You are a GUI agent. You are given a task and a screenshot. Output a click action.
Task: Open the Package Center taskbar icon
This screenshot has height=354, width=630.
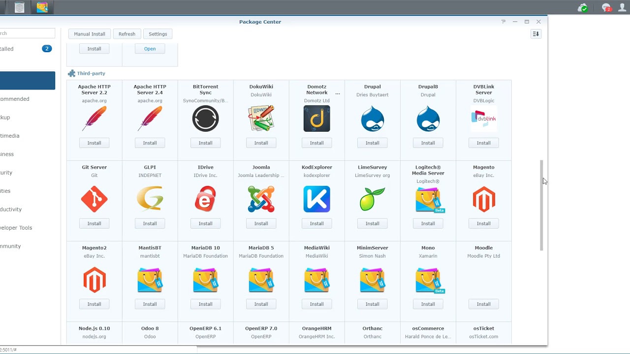pos(42,7)
